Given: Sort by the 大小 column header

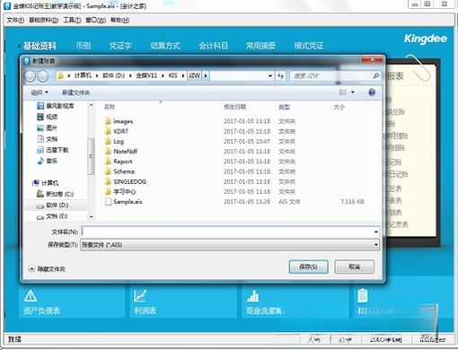Looking at the screenshot, I should point(339,107).
